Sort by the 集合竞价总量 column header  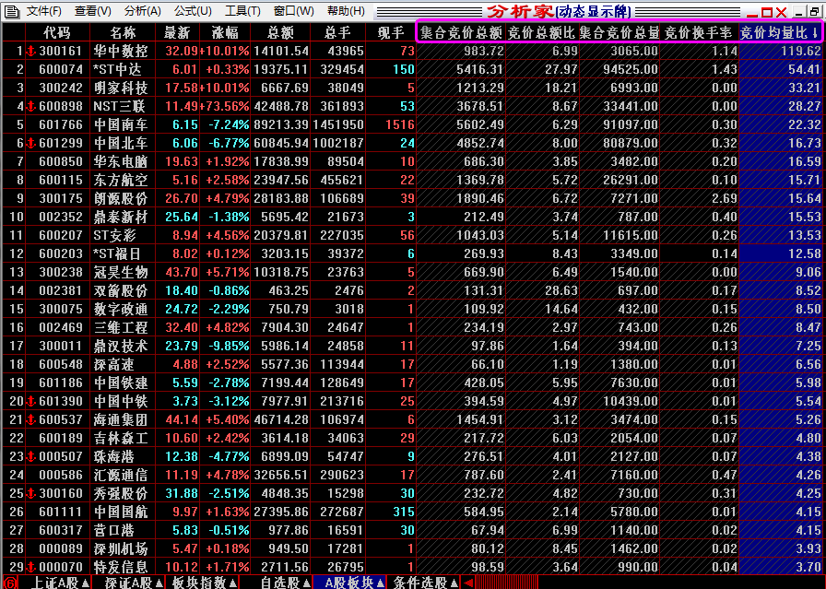coord(619,32)
